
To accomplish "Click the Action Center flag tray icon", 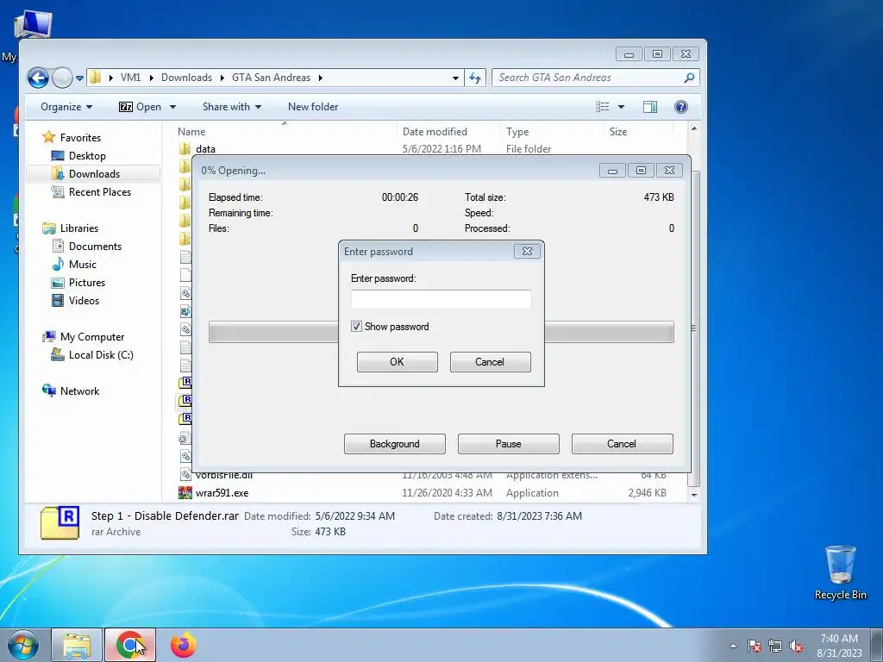I will (755, 646).
